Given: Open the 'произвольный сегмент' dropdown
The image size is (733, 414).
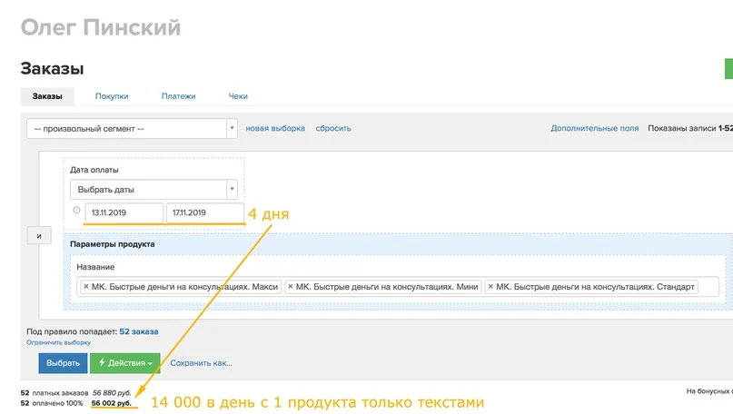Looking at the screenshot, I should pos(132,129).
